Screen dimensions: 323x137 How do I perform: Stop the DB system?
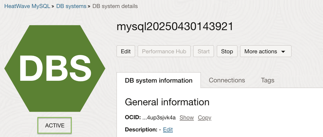point(227,51)
